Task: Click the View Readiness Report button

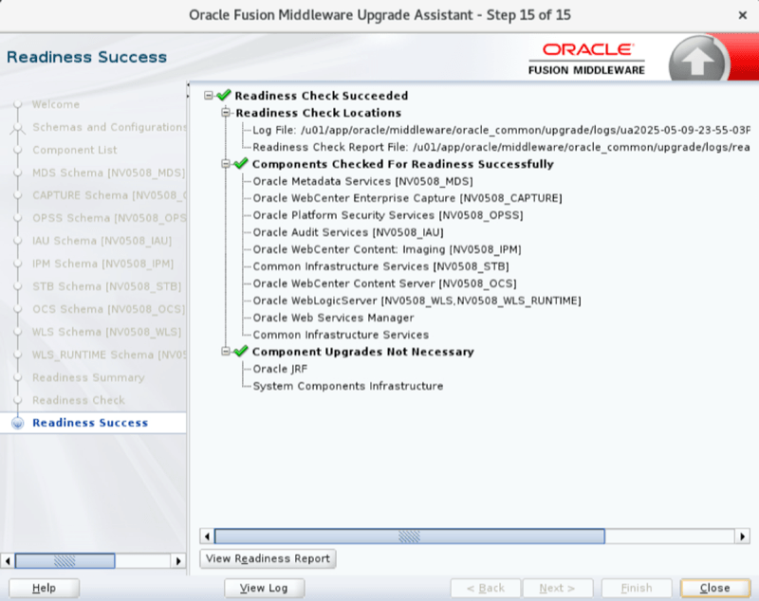Action: pos(268,558)
